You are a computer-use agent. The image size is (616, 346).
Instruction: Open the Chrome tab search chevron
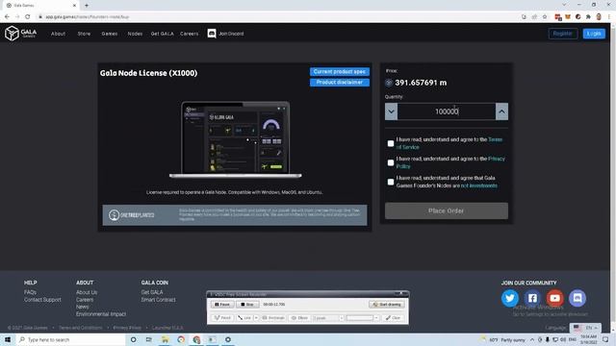click(x=564, y=5)
